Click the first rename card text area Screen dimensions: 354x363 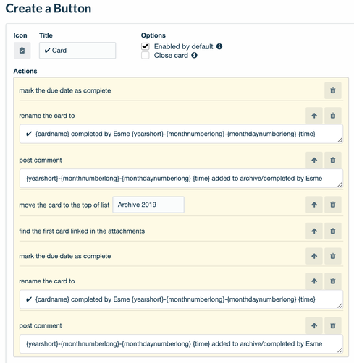click(x=181, y=134)
